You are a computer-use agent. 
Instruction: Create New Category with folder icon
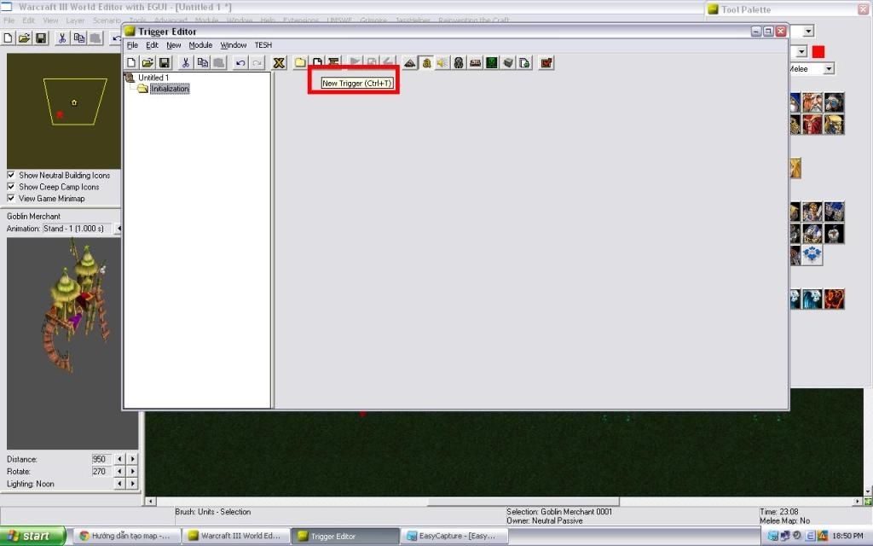pos(300,63)
